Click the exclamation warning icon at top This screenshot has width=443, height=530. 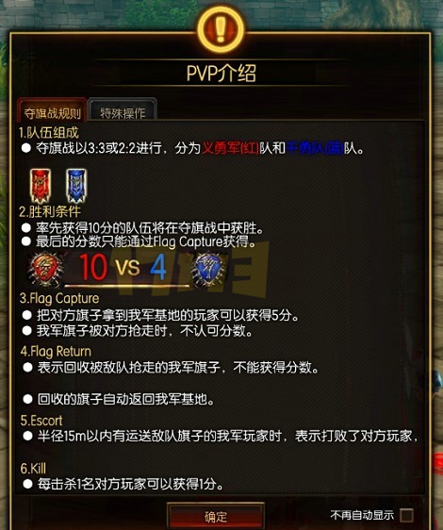[x=221, y=30]
